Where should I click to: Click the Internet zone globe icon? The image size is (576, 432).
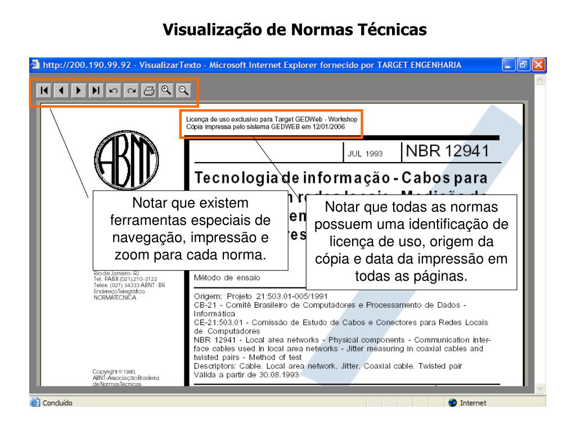coord(453,403)
